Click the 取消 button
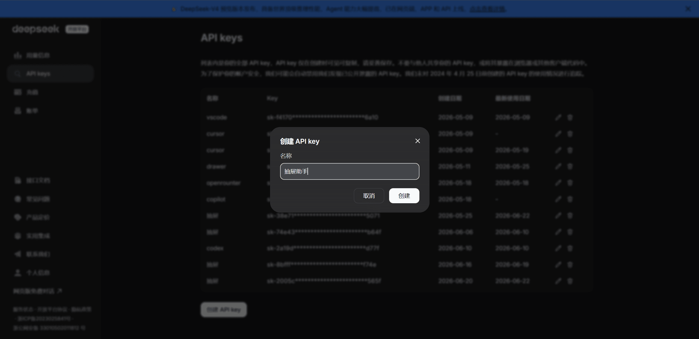 click(x=369, y=196)
